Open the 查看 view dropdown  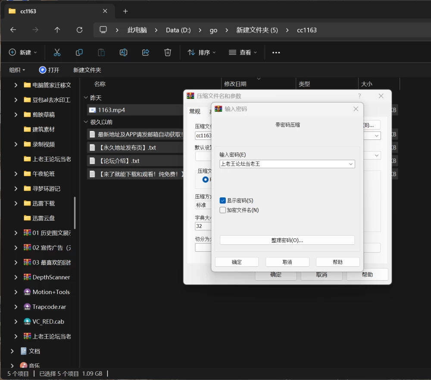[x=243, y=52]
